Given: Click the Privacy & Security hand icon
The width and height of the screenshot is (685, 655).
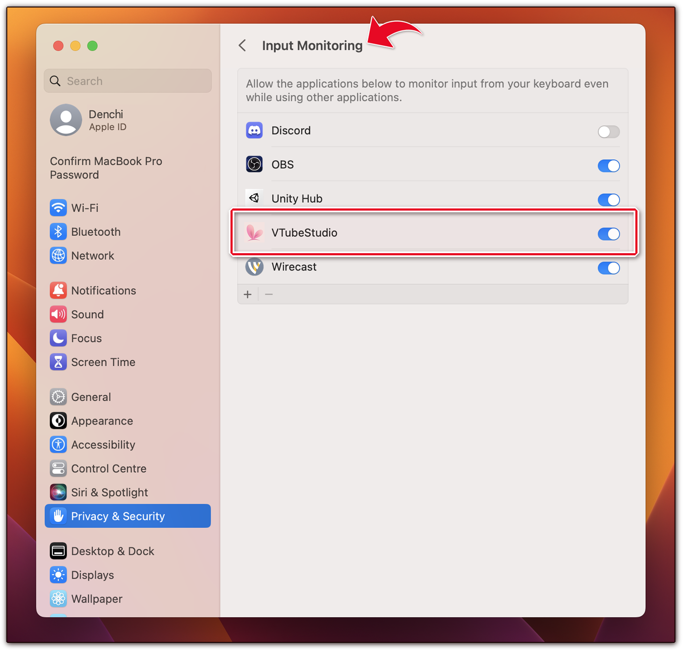Looking at the screenshot, I should tap(58, 516).
